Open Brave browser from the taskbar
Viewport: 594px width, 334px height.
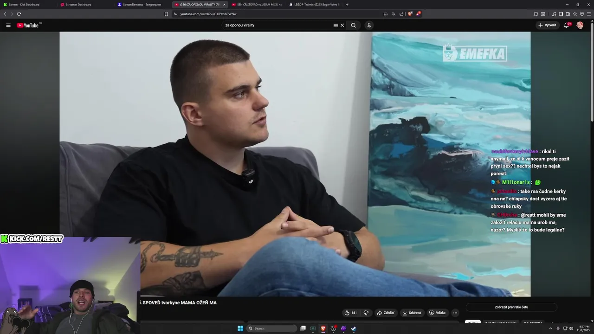pyautogui.click(x=323, y=328)
